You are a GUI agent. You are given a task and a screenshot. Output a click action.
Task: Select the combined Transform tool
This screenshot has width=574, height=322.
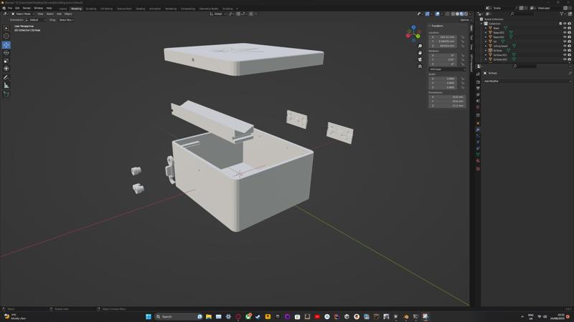click(x=6, y=69)
